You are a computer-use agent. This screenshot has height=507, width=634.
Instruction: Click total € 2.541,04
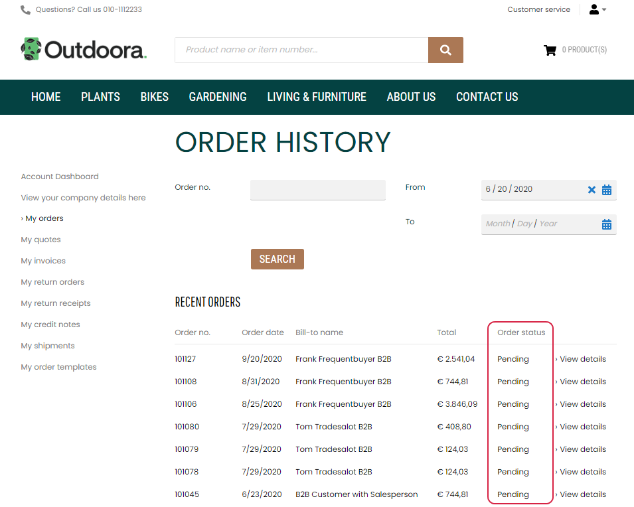tap(456, 359)
